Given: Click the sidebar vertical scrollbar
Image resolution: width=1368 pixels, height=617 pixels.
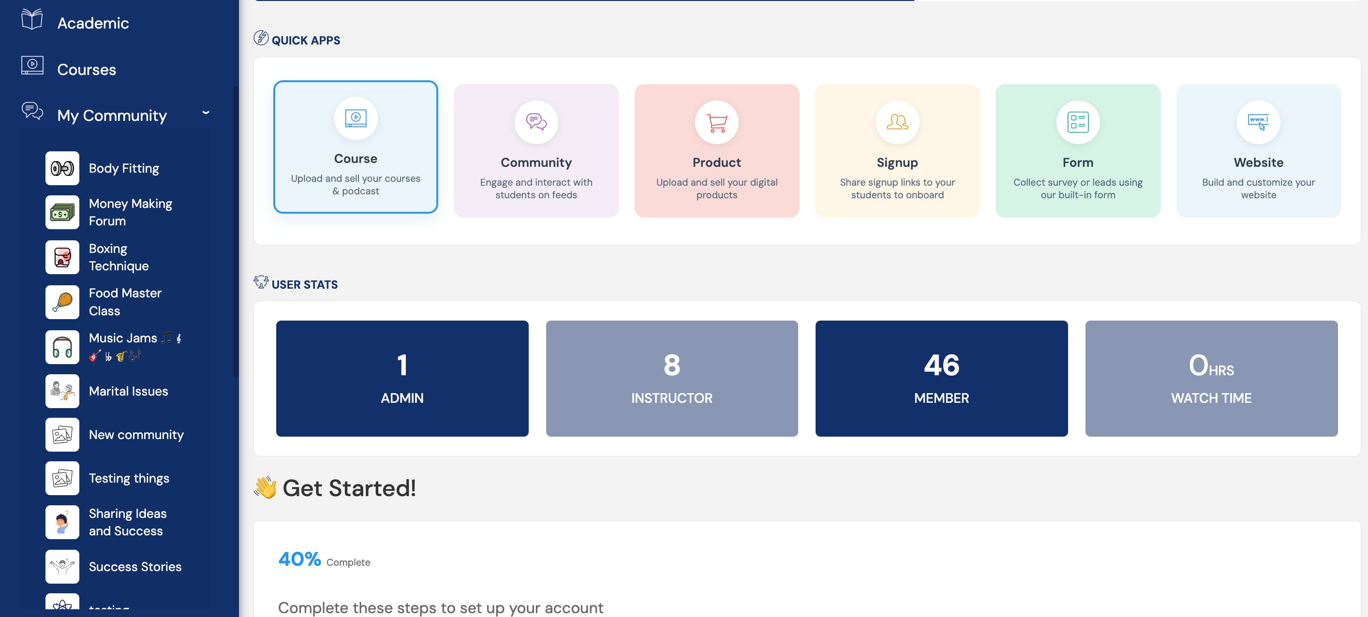Looking at the screenshot, I should coord(235,231).
